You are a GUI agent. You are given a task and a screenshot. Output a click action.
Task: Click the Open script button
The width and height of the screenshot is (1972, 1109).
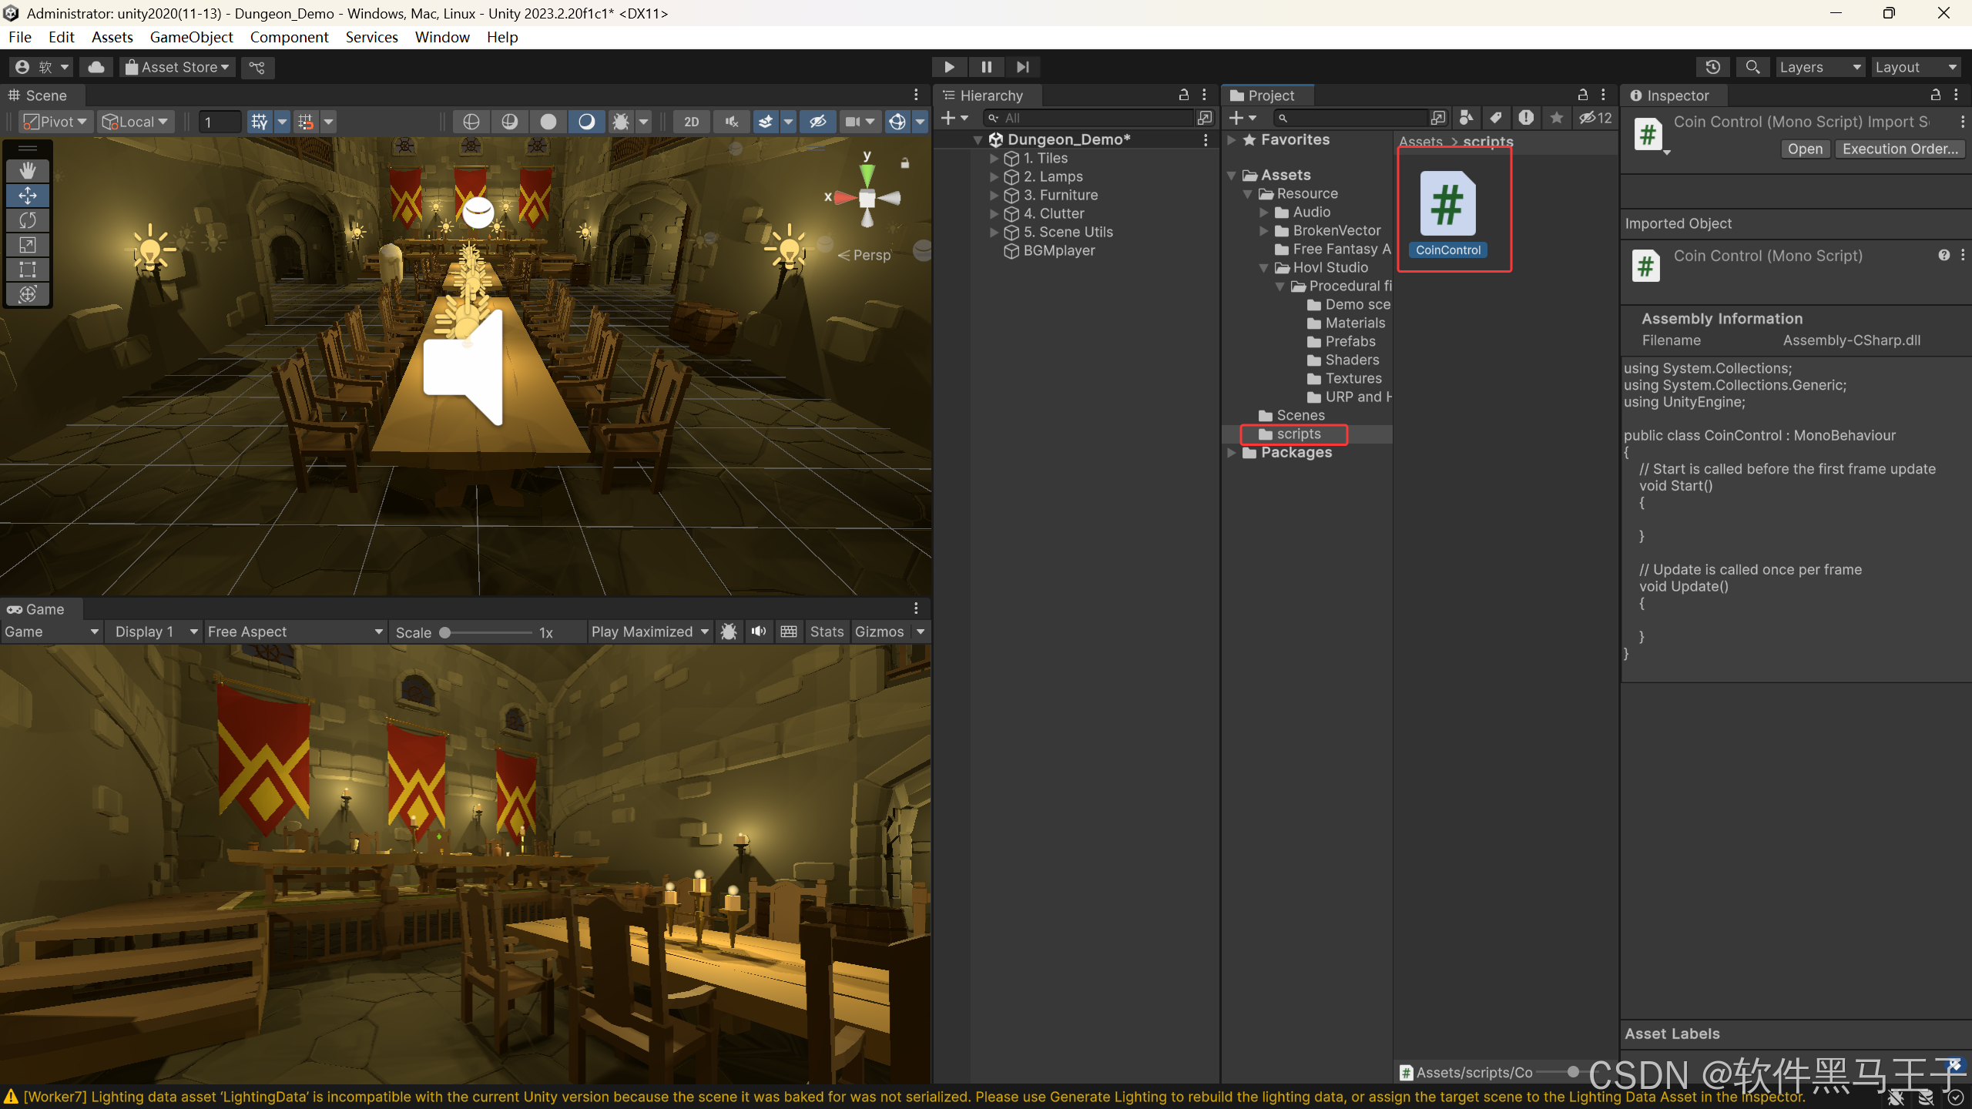point(1805,149)
